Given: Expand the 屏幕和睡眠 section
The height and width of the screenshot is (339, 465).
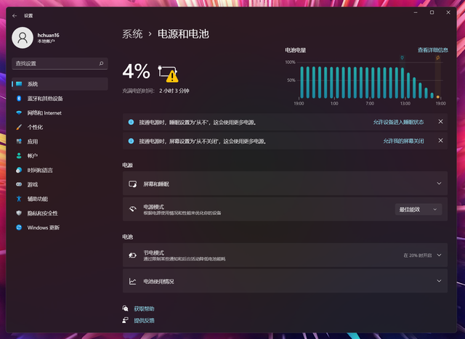Looking at the screenshot, I should (285, 184).
